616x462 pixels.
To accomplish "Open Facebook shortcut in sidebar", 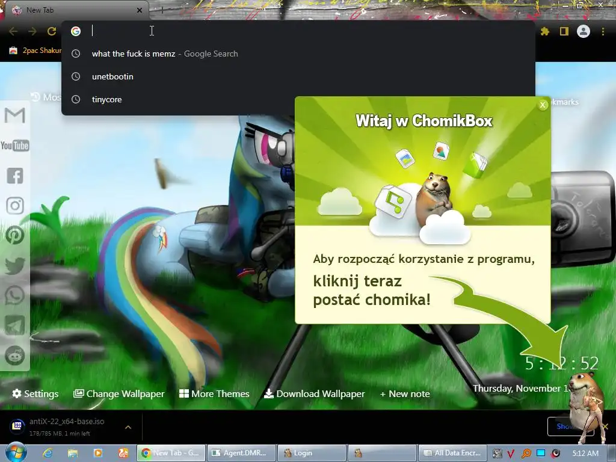I will (15, 176).
